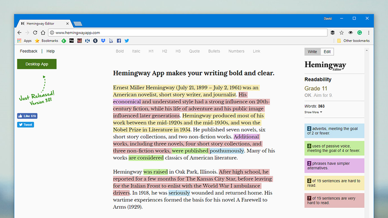Open the blue floppy-disk bookmark icon
This screenshot has width=388, height=218.
click(x=87, y=41)
